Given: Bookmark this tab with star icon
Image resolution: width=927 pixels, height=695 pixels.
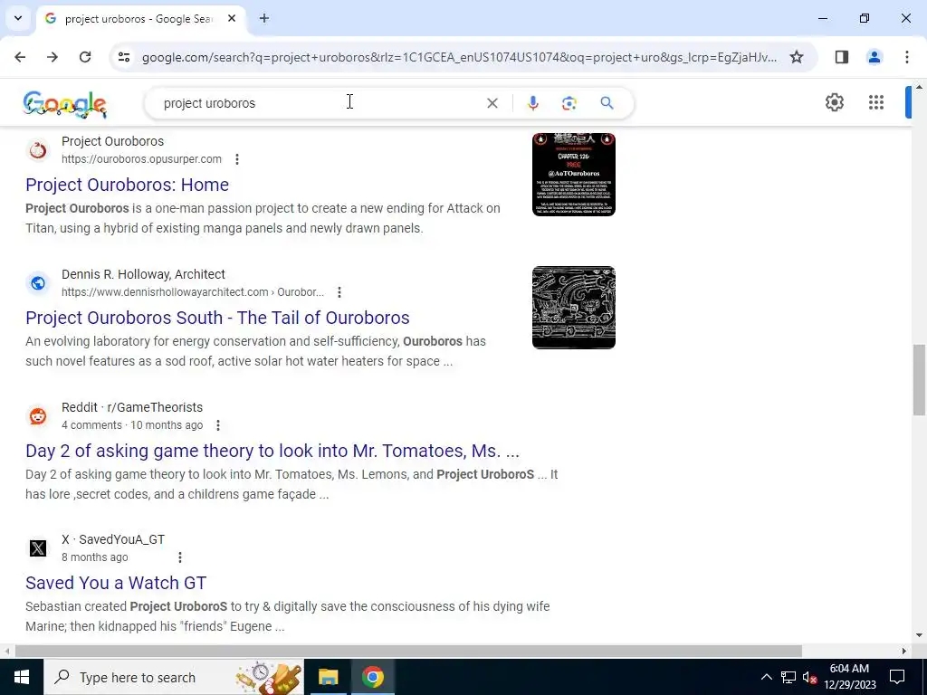Looking at the screenshot, I should tap(797, 57).
